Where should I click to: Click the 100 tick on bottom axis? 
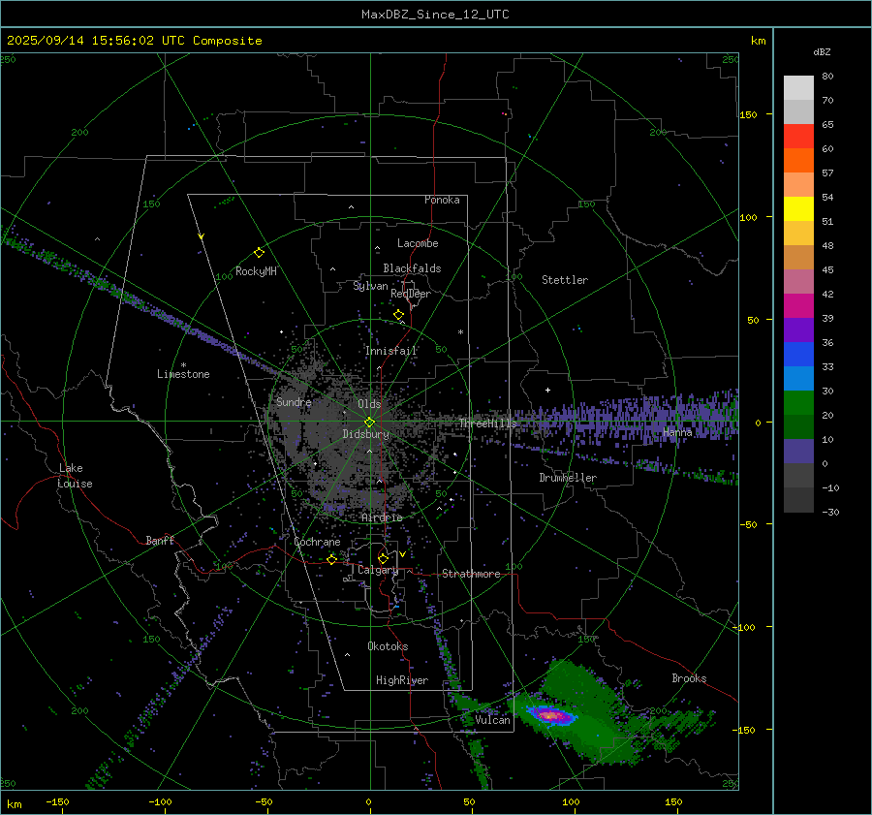point(571,801)
